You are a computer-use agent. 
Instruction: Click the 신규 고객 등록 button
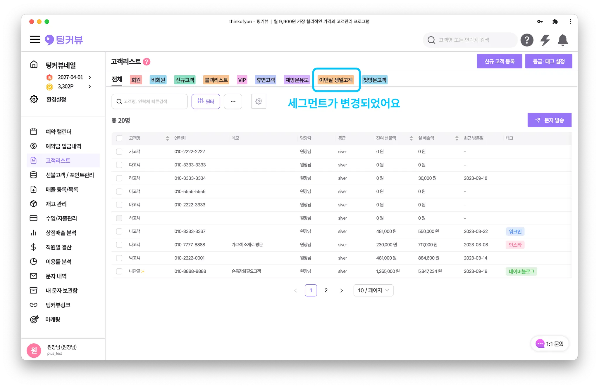point(499,61)
